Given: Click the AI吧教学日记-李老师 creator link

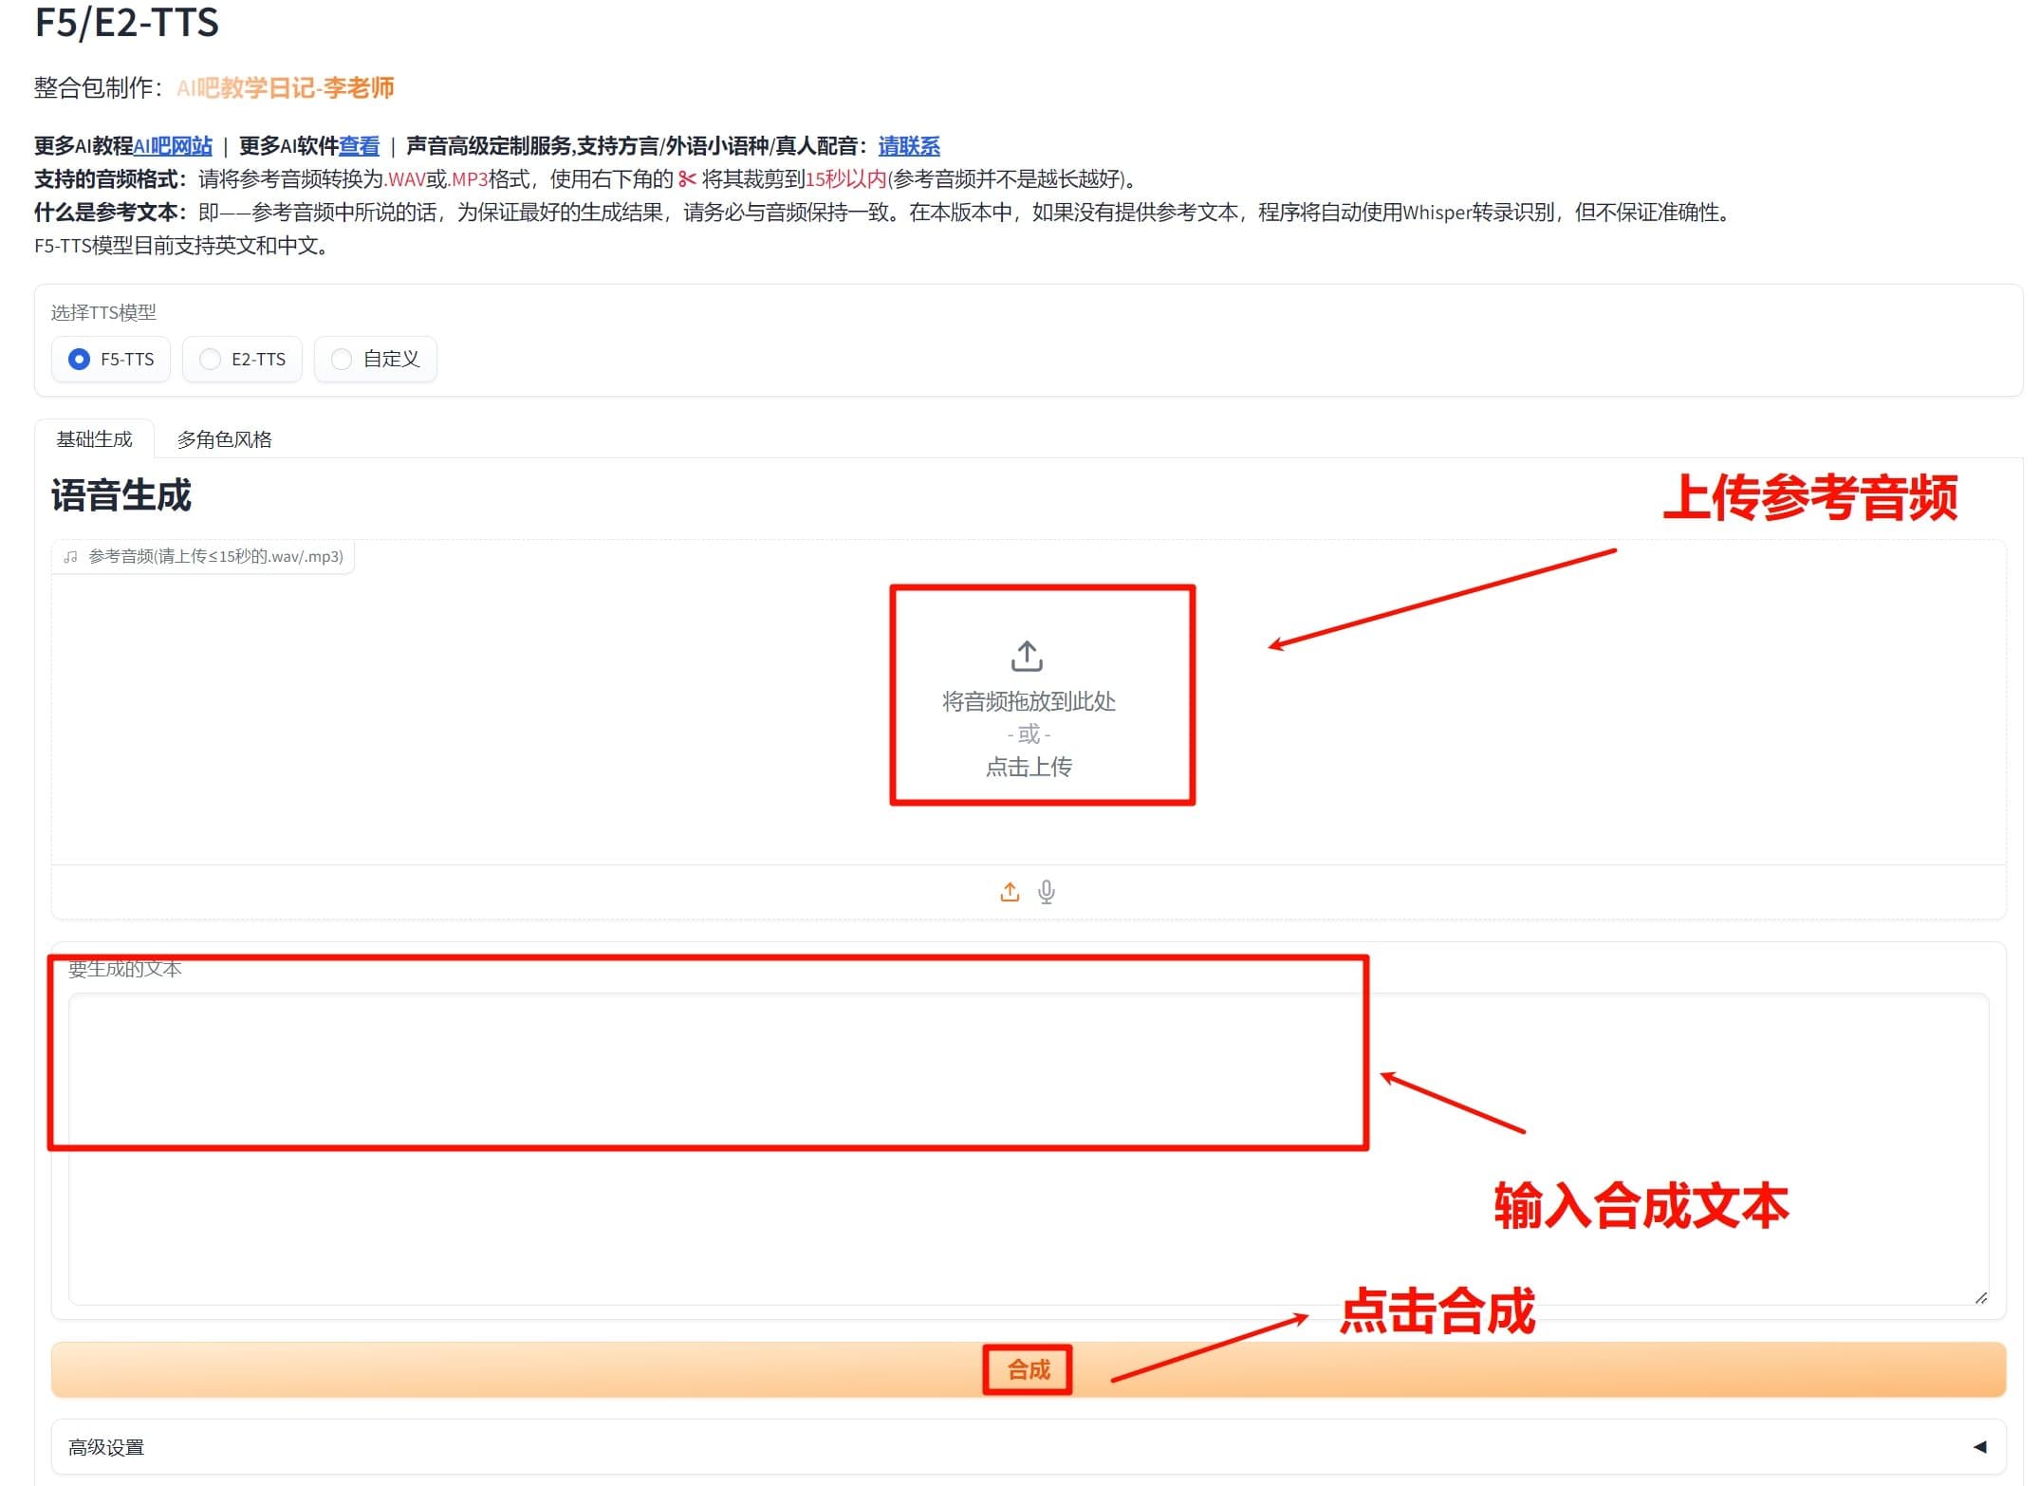Looking at the screenshot, I should 285,87.
